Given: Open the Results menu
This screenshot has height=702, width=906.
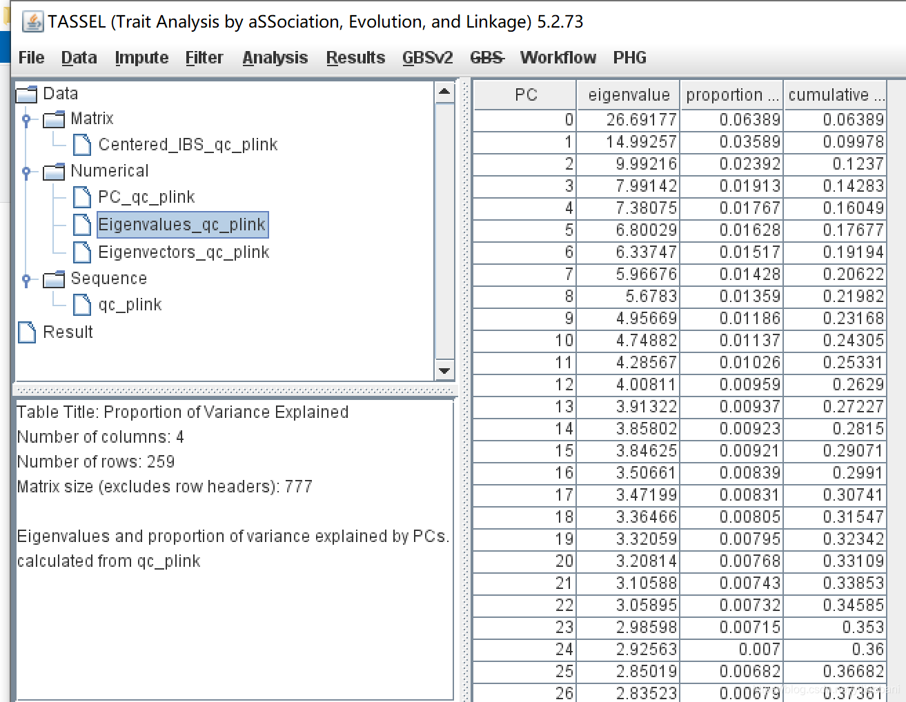Looking at the screenshot, I should 355,57.
